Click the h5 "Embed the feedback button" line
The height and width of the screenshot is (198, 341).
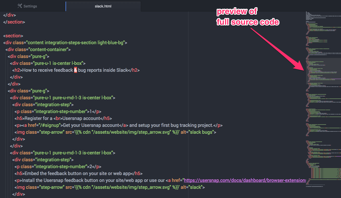point(78,173)
